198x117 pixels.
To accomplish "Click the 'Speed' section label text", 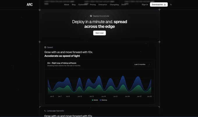I will coord(50,47).
